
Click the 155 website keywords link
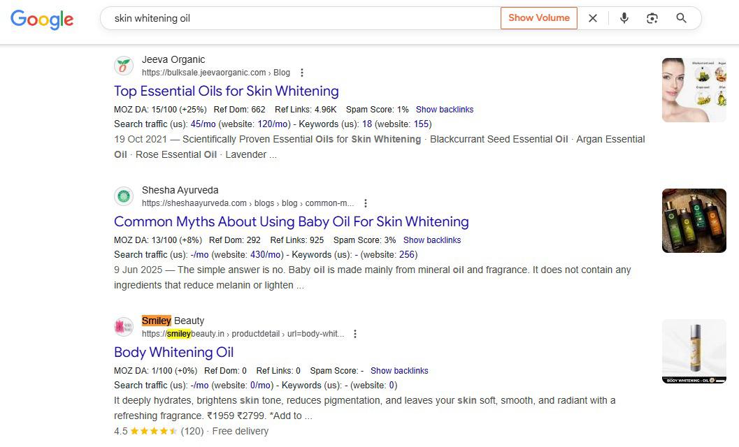(x=421, y=124)
